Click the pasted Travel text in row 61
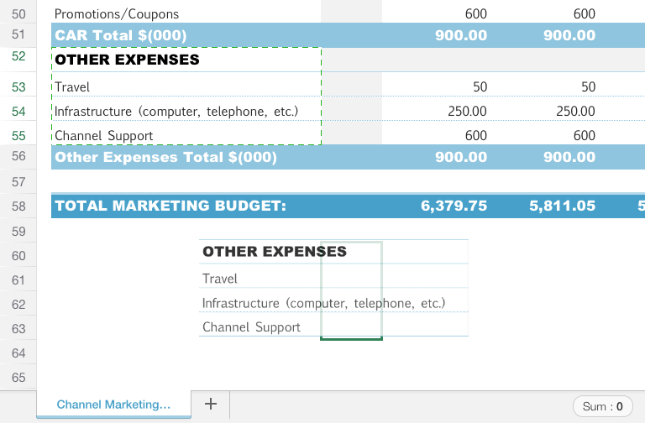Screen dimensions: 645x423 [220, 279]
